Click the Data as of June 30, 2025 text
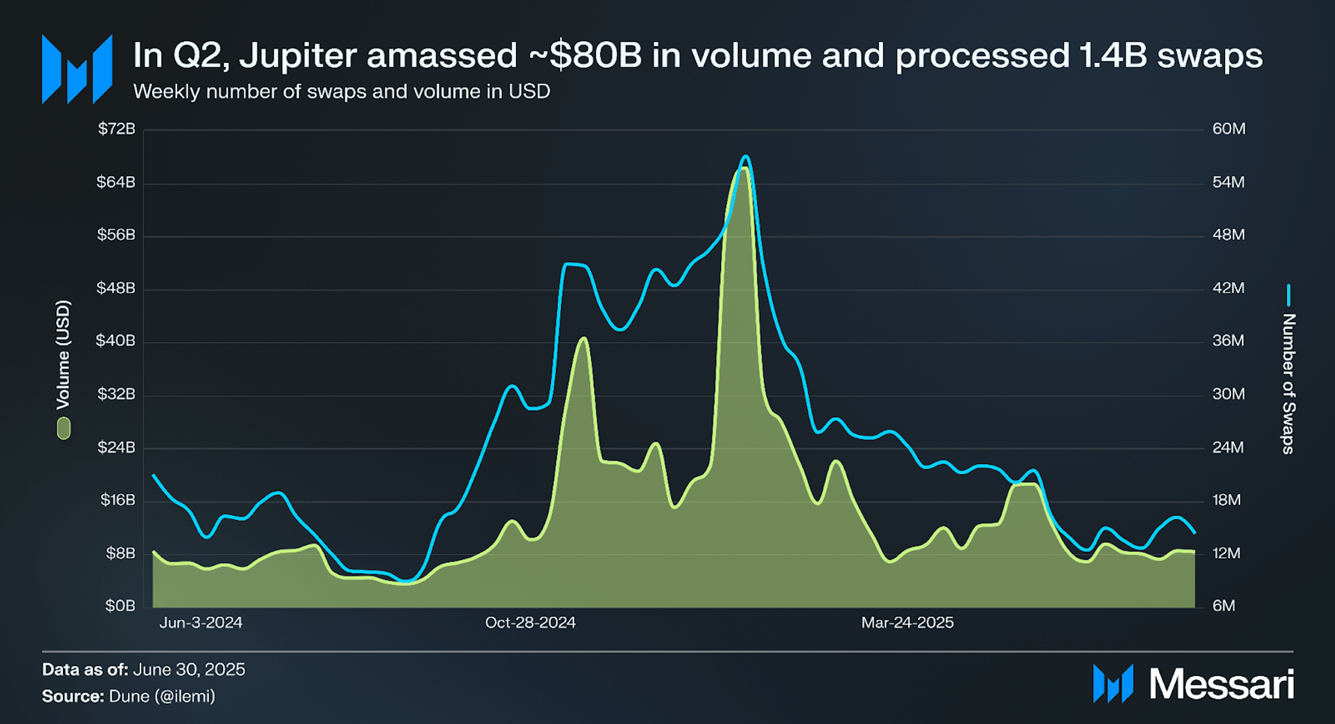Screen dimensions: 1335x724 (143, 670)
